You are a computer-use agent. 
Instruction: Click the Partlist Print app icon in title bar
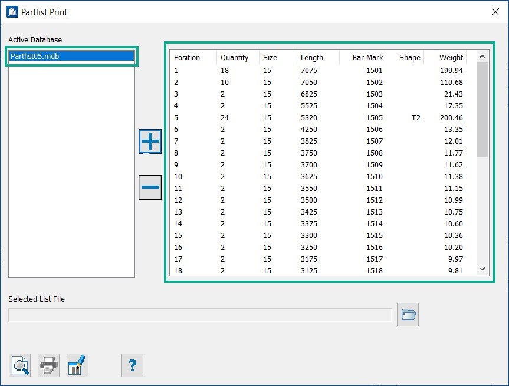(x=12, y=12)
